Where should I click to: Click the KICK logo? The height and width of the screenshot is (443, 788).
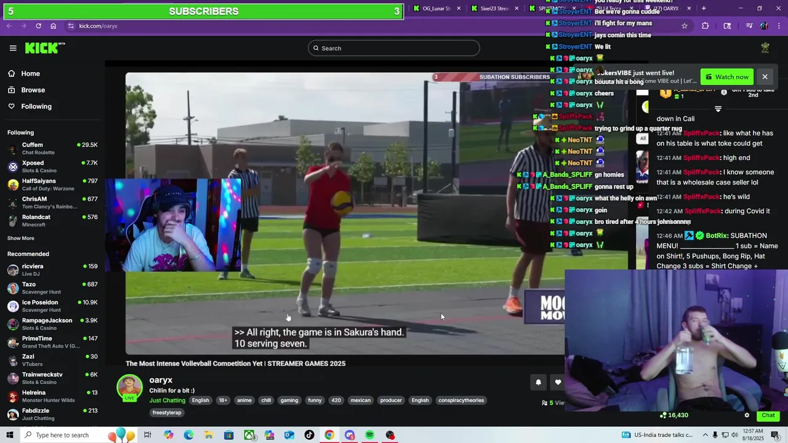point(45,48)
